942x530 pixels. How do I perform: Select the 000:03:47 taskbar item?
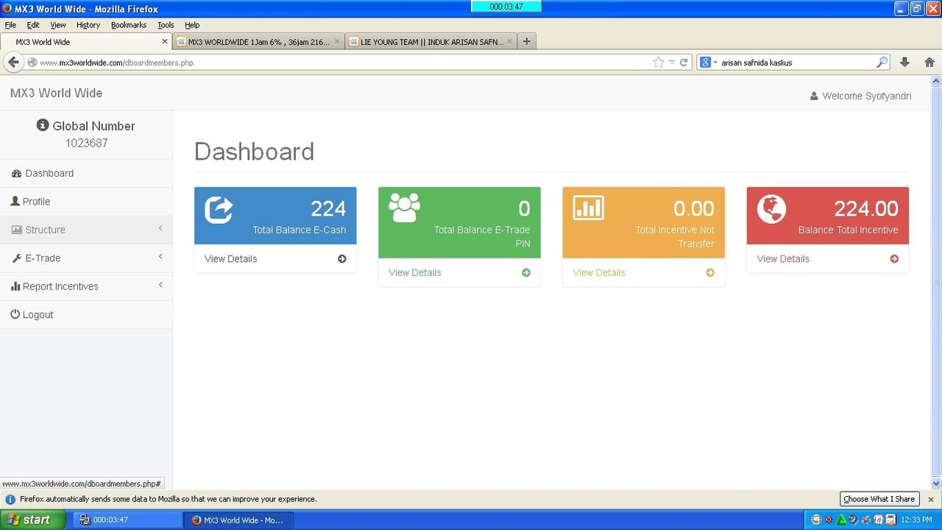[127, 520]
